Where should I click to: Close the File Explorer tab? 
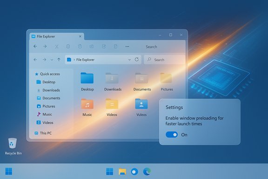click(80, 36)
